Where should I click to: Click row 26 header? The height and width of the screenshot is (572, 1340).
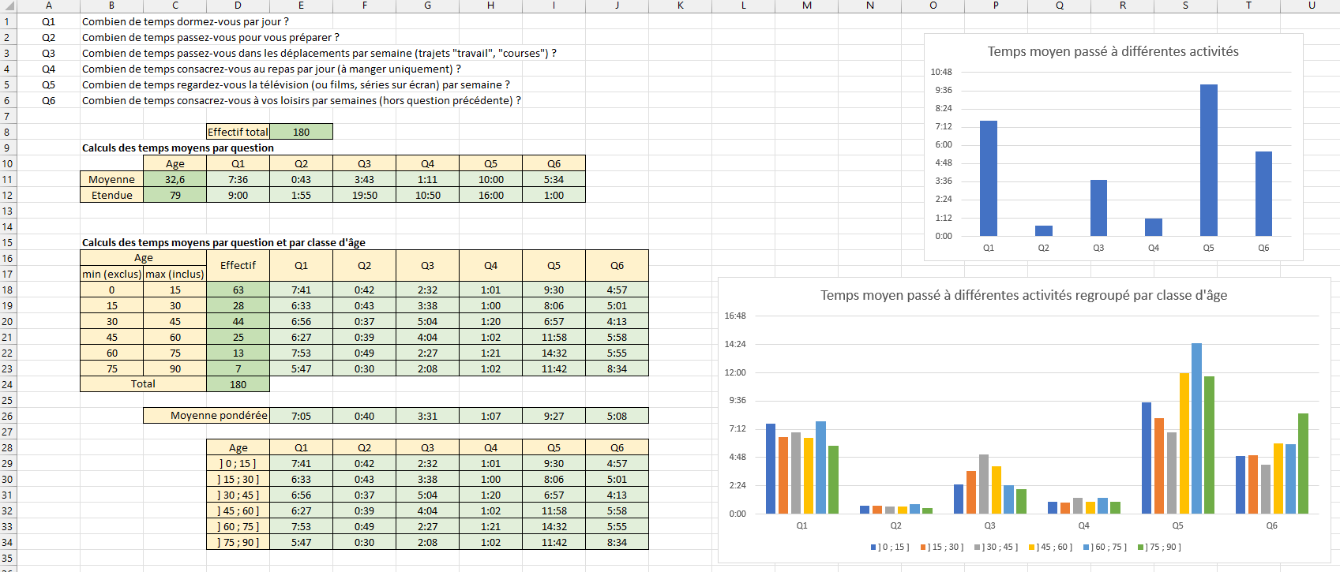(x=7, y=416)
